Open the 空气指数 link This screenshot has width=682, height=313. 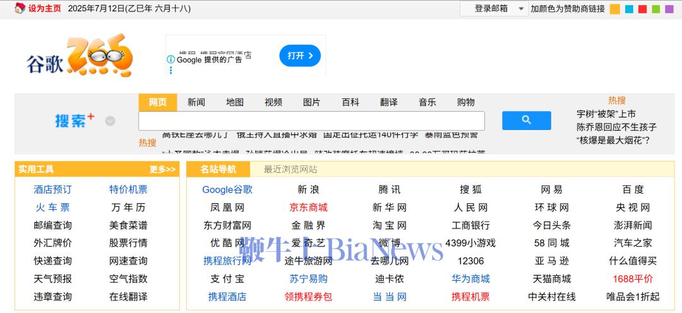(128, 279)
